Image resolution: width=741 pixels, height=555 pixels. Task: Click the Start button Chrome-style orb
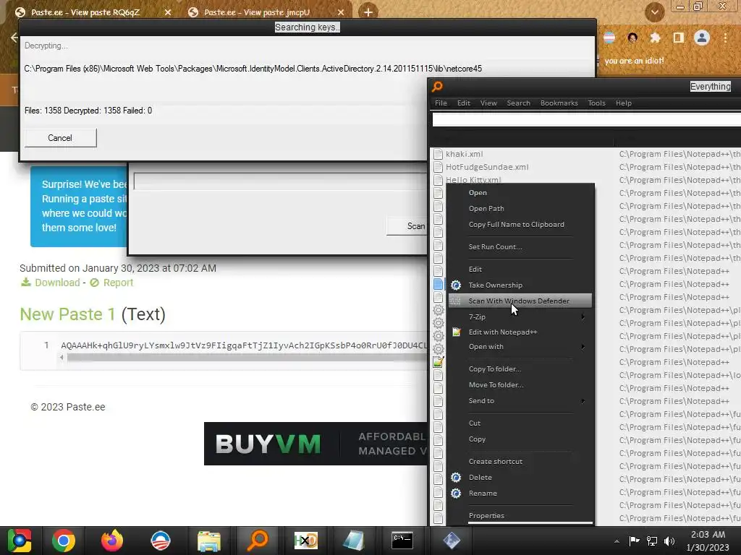tap(19, 541)
